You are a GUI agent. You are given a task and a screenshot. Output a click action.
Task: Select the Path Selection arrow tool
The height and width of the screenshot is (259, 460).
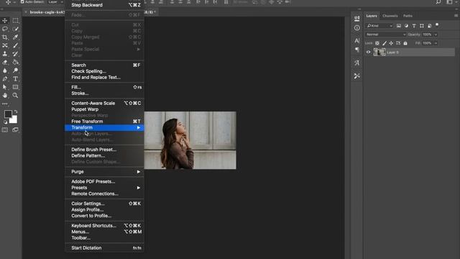5,87
